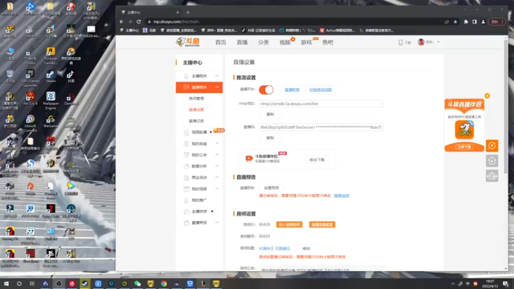Select 直播设置 in the sidebar
514x289 pixels.
tap(197, 110)
